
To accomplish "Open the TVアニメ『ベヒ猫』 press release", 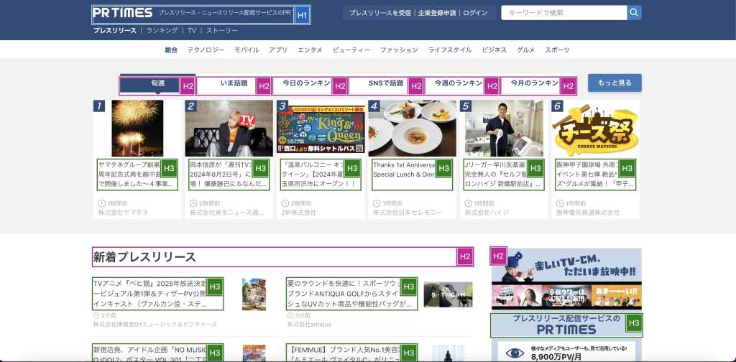I will [157, 294].
